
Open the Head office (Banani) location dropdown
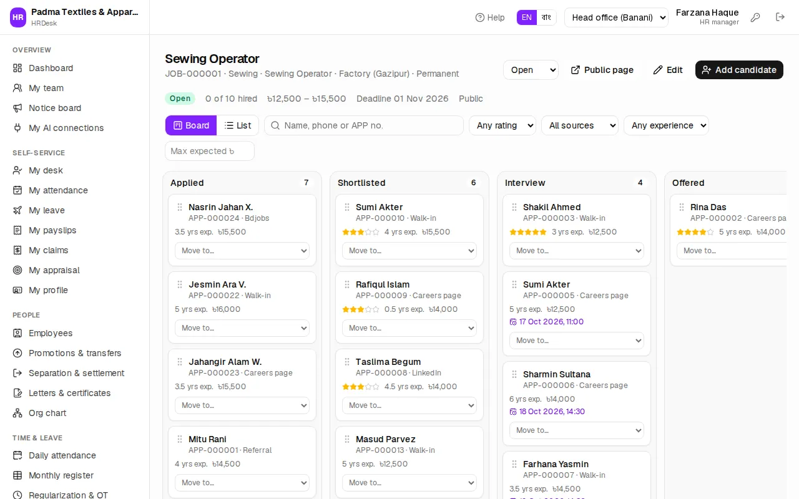(616, 17)
